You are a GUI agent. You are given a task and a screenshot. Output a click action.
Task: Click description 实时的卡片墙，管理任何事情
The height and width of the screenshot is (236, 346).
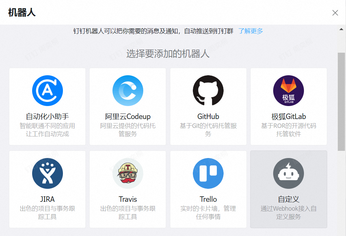[208, 213]
